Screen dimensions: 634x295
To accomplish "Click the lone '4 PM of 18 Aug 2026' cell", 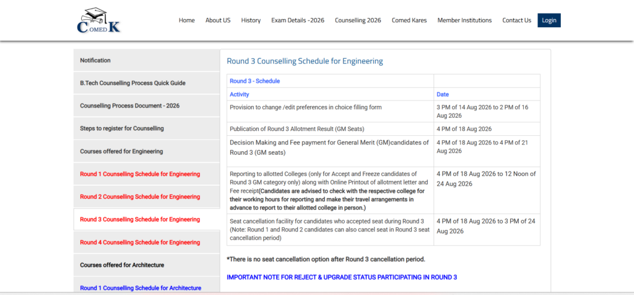I will [x=487, y=129].
